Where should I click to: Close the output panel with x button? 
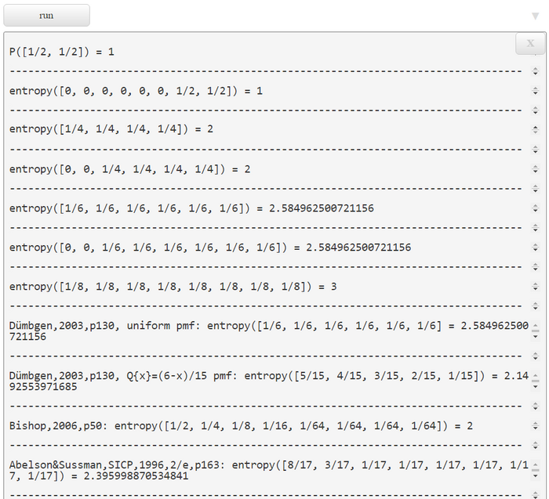(530, 43)
